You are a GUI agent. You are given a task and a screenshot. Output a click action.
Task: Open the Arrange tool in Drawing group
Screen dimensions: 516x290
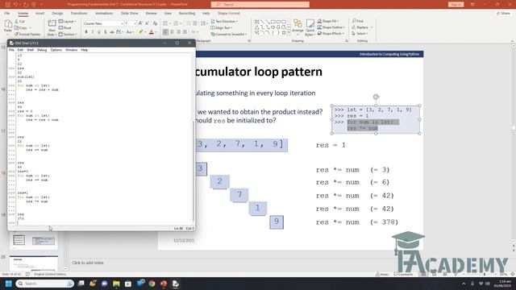tap(298, 27)
